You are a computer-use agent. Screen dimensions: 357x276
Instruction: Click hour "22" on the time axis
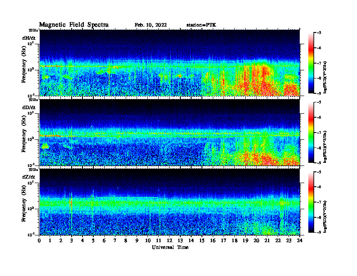[278, 241]
